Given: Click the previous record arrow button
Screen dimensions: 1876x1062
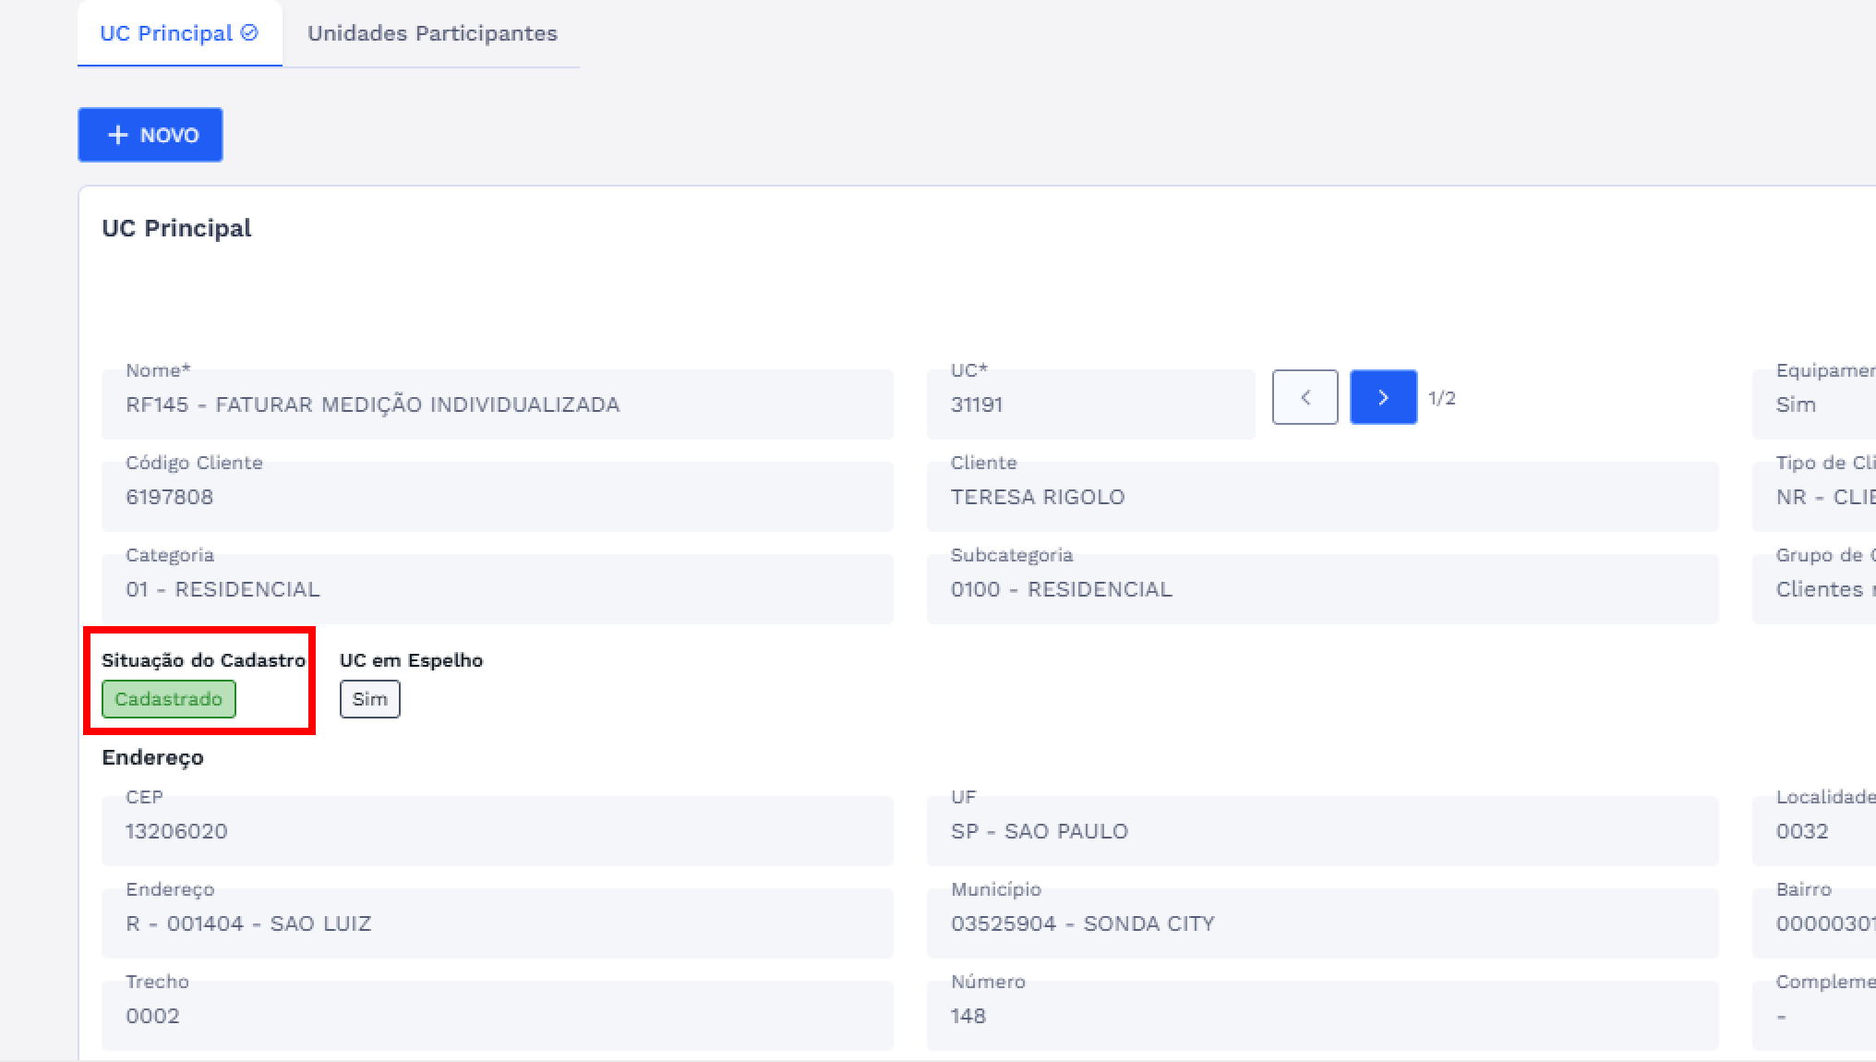Looking at the screenshot, I should click(x=1305, y=397).
